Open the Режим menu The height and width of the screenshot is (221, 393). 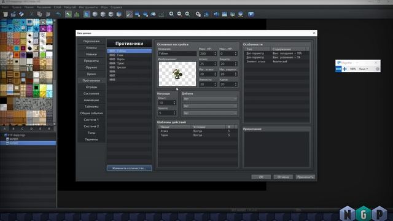pos(29,7)
